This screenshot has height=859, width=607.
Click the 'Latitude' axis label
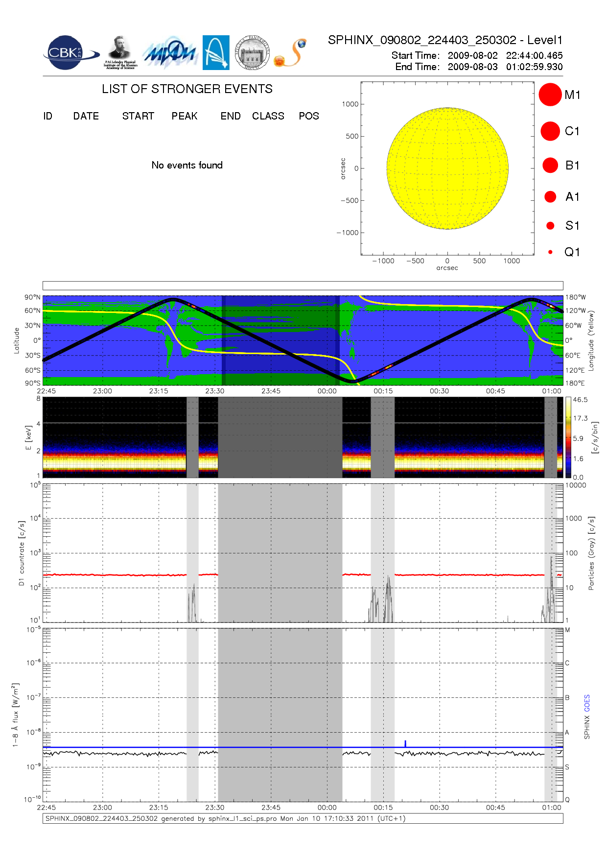pos(16,340)
